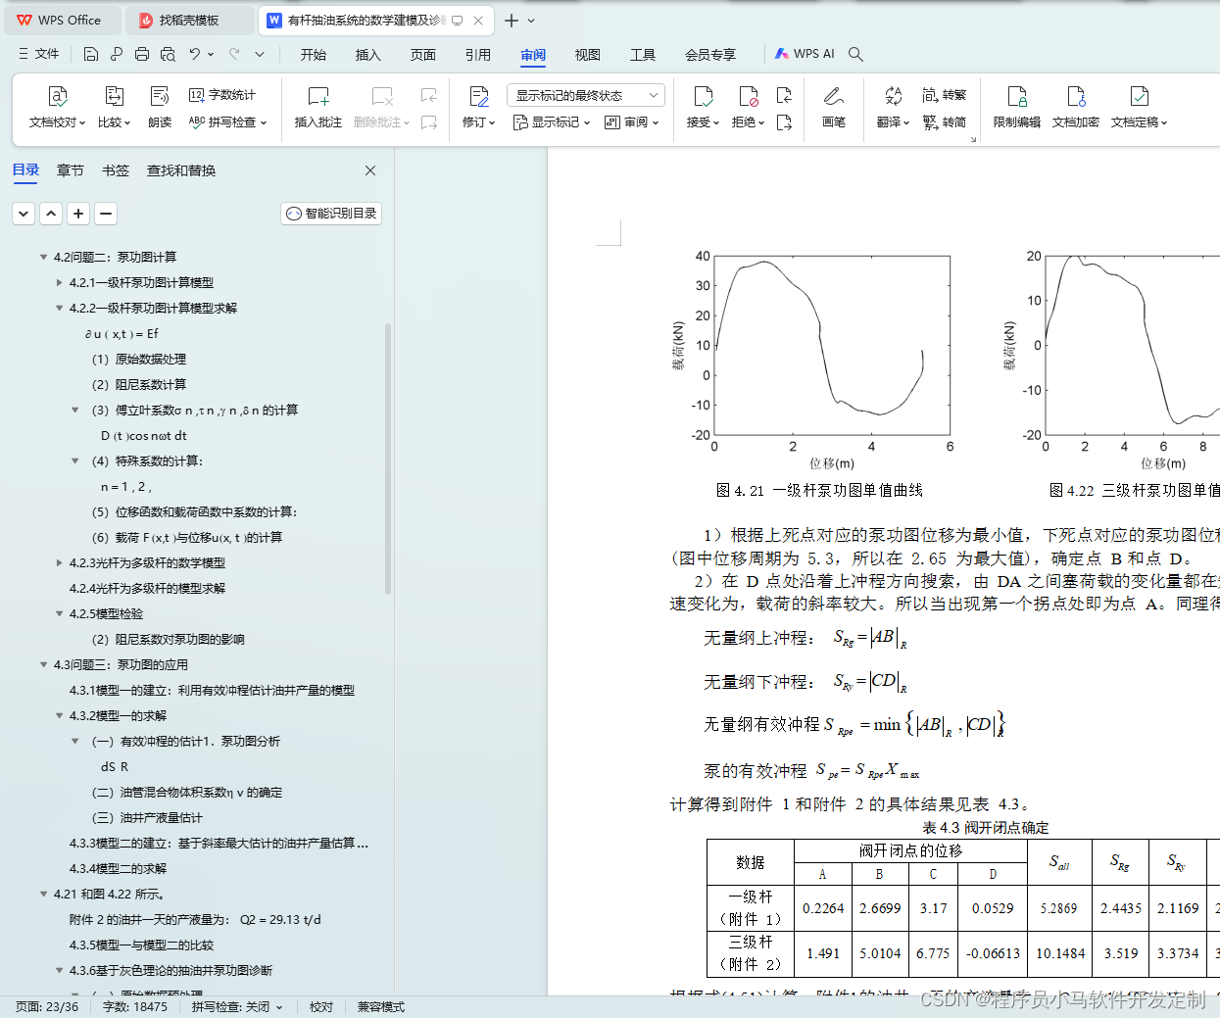This screenshot has width=1220, height=1018.
Task: Open the 审阅 review pane button
Action: point(631,122)
